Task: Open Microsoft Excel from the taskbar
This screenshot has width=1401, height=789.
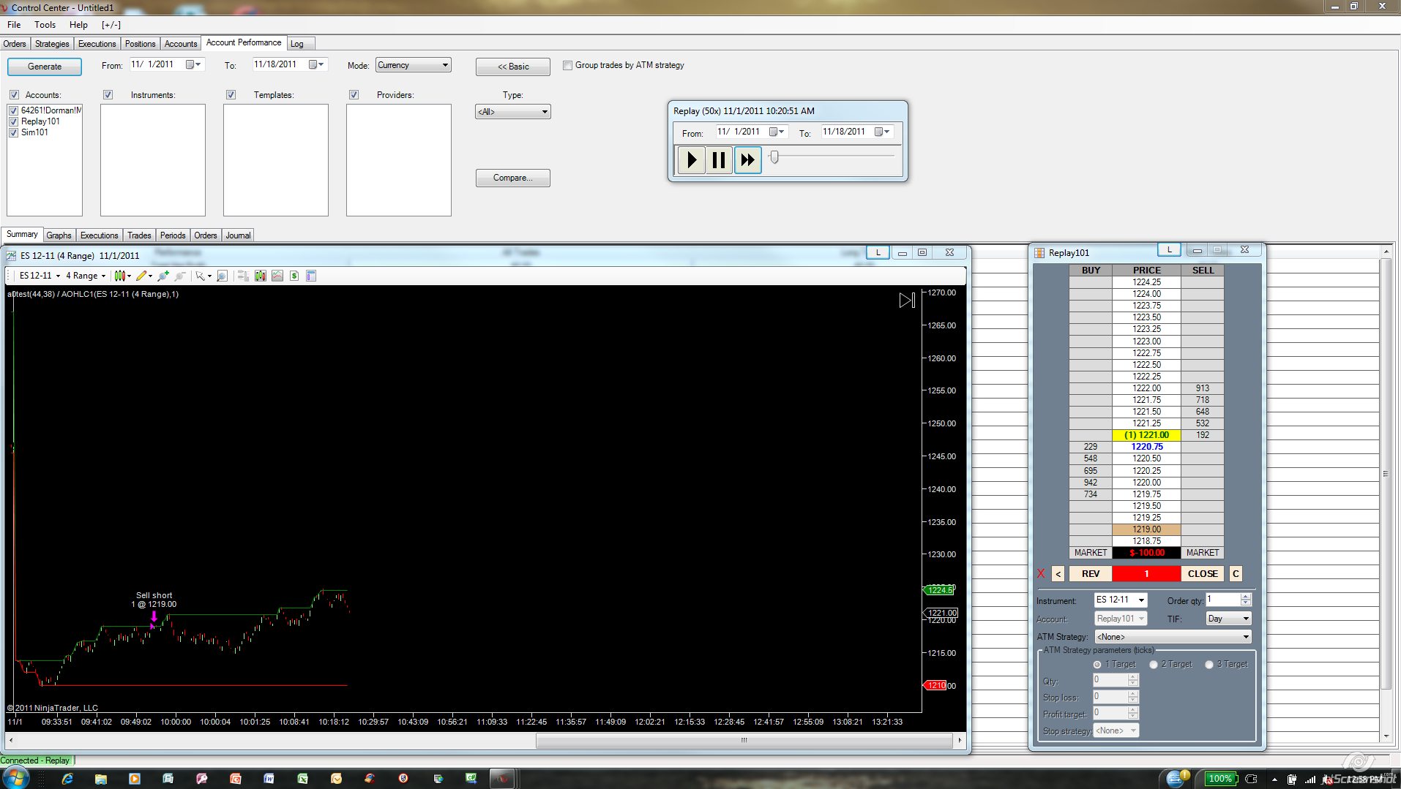Action: [x=302, y=778]
